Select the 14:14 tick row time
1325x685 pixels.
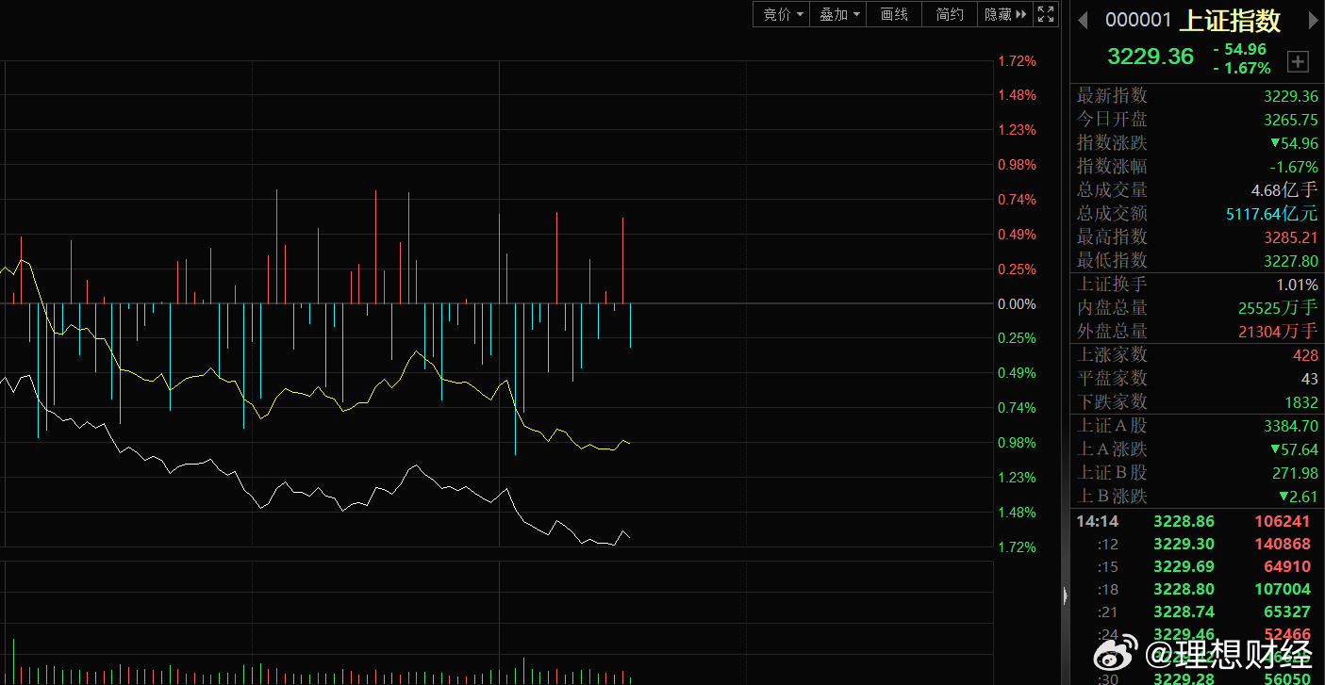1098,521
